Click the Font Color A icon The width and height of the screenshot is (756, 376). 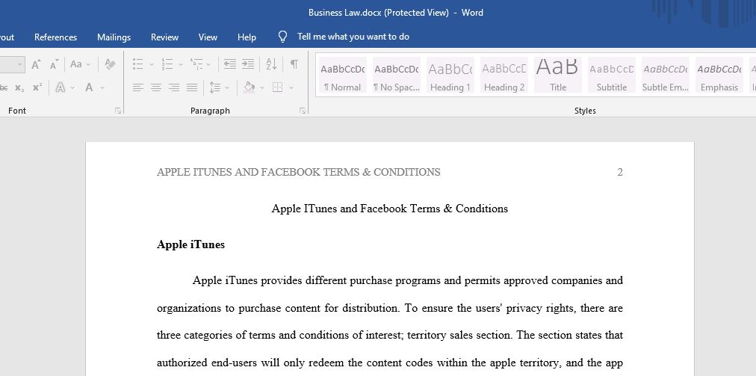tap(89, 87)
